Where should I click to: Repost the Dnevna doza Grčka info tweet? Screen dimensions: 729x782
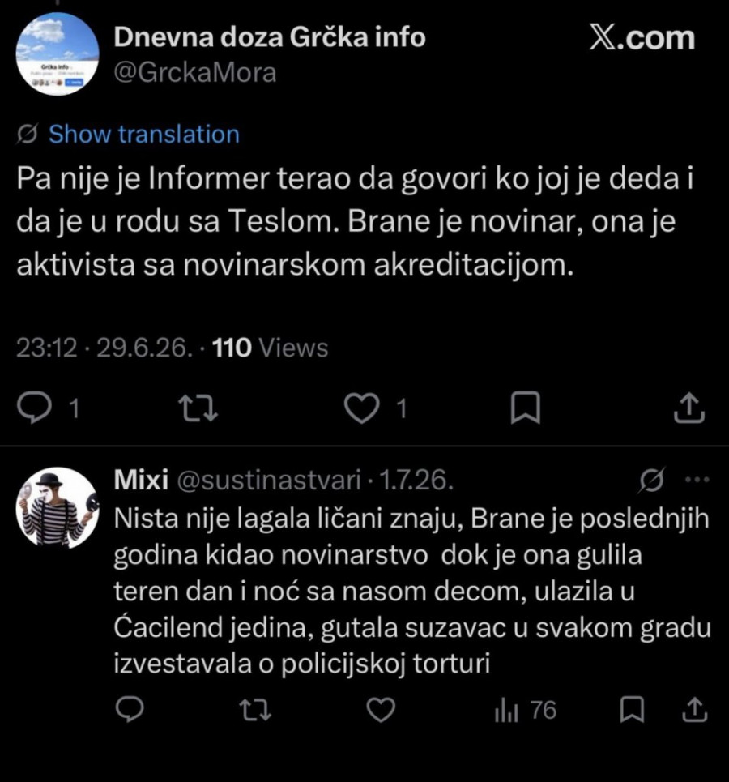coord(198,408)
